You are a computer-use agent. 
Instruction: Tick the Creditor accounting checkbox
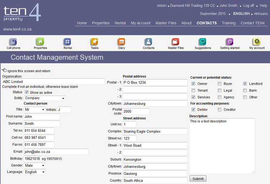(x=220, y=109)
